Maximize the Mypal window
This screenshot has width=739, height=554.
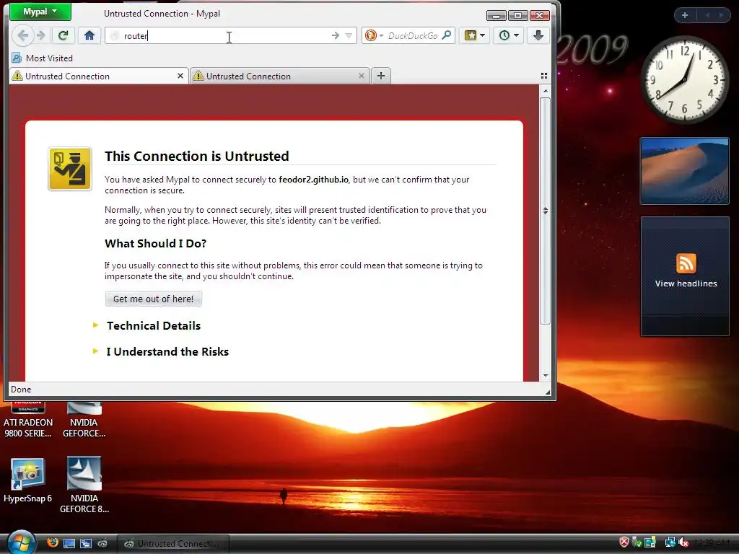(x=517, y=16)
